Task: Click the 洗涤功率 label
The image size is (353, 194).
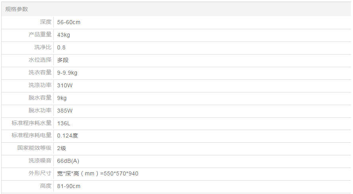Action: point(40,85)
